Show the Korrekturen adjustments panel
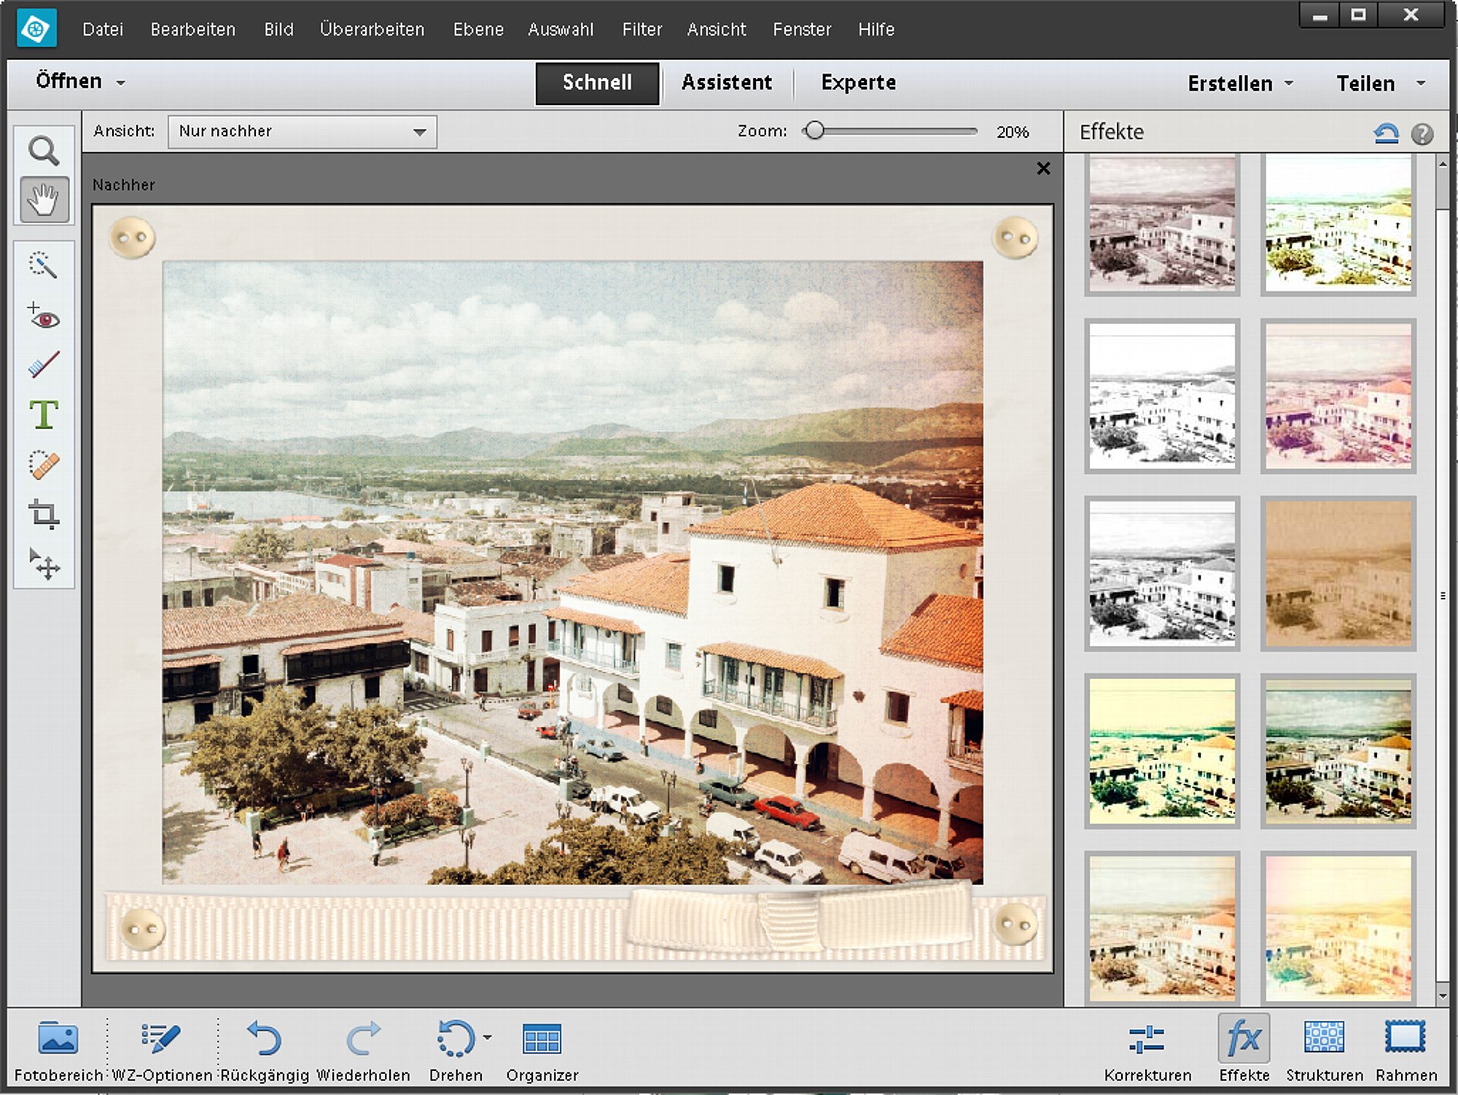 (1147, 1048)
